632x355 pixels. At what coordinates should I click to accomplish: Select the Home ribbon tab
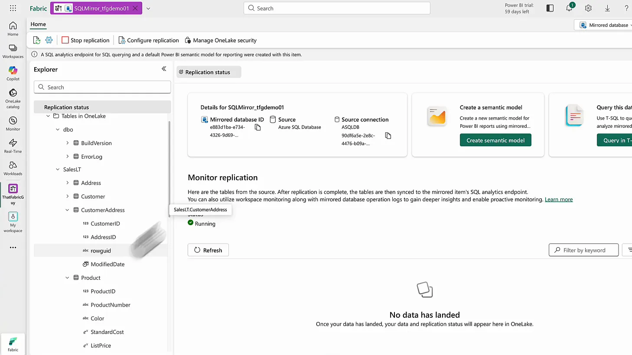[x=38, y=24]
